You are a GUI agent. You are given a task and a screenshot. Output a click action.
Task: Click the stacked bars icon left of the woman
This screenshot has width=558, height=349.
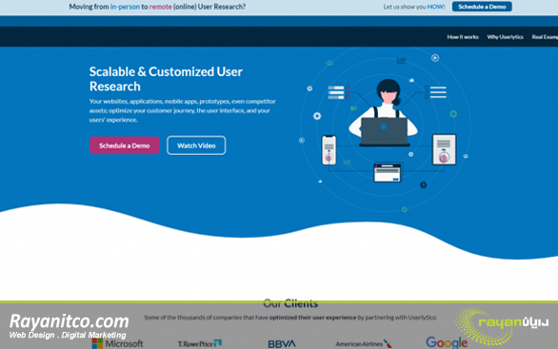tap(338, 92)
